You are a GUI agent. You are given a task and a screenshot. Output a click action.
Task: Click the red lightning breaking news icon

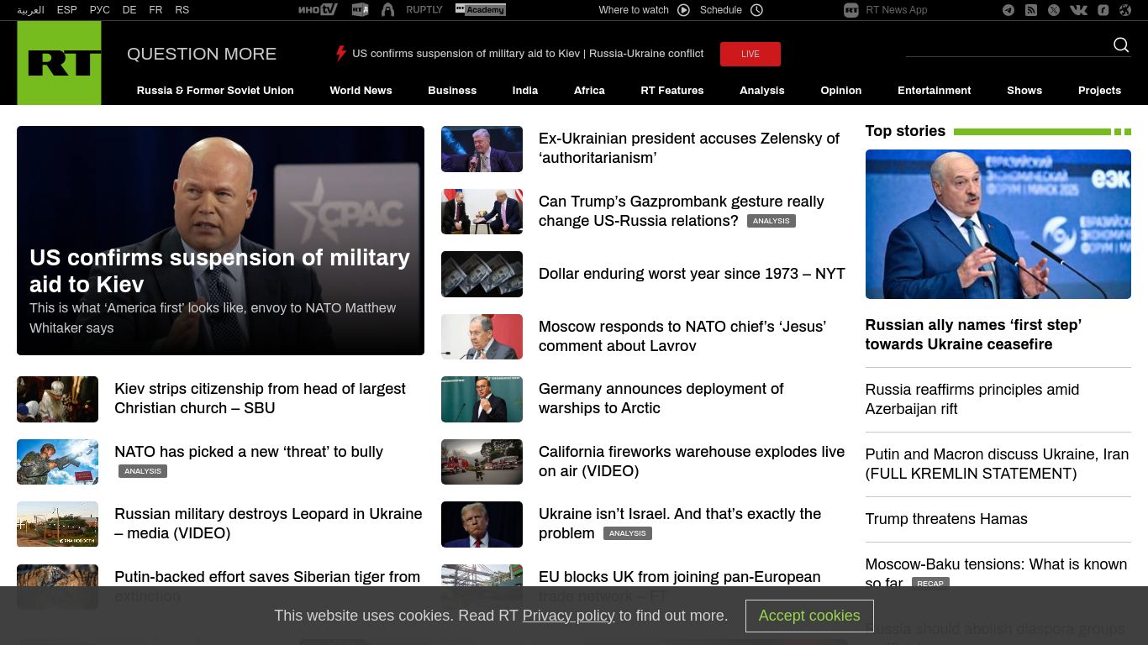coord(340,54)
